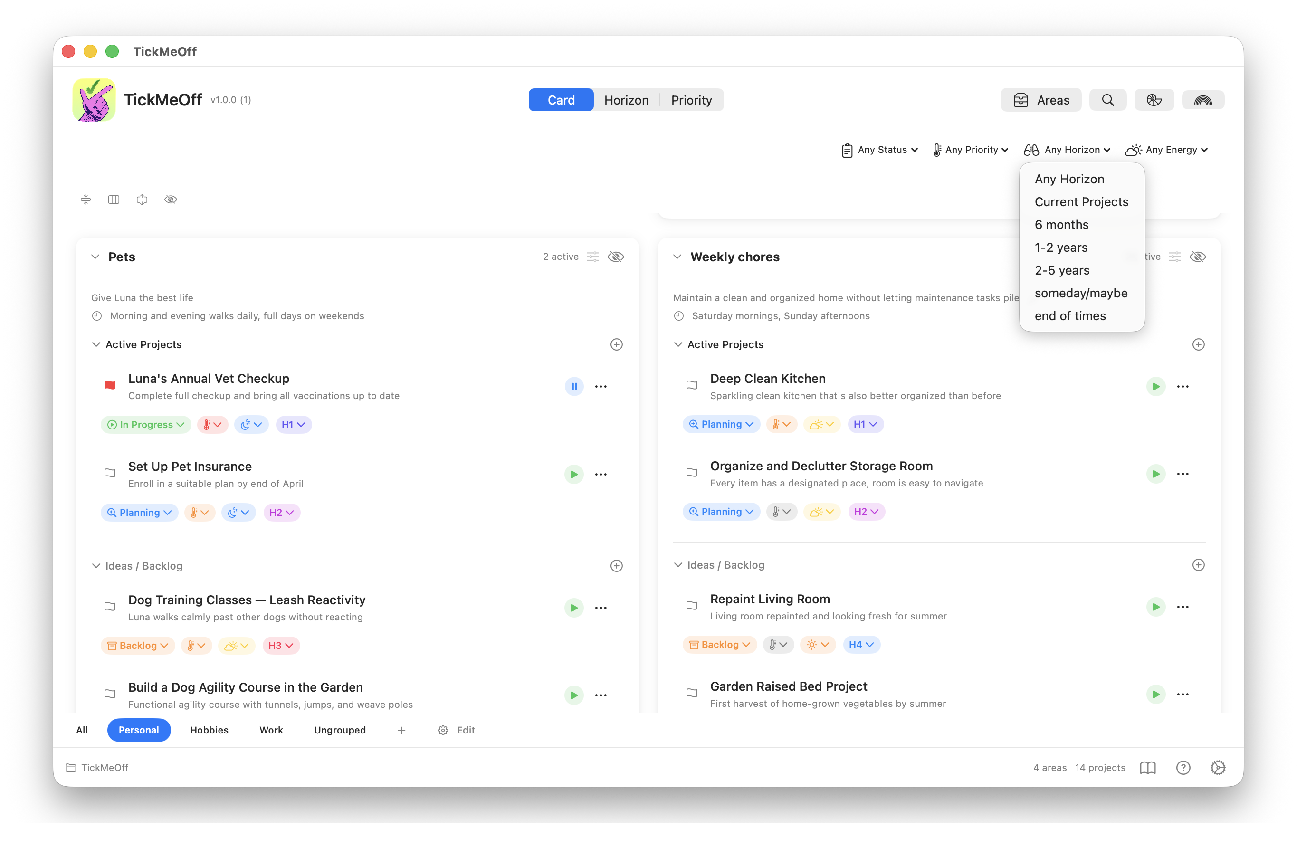
Task: Hide the Pets area with the eye icon
Action: click(x=616, y=257)
